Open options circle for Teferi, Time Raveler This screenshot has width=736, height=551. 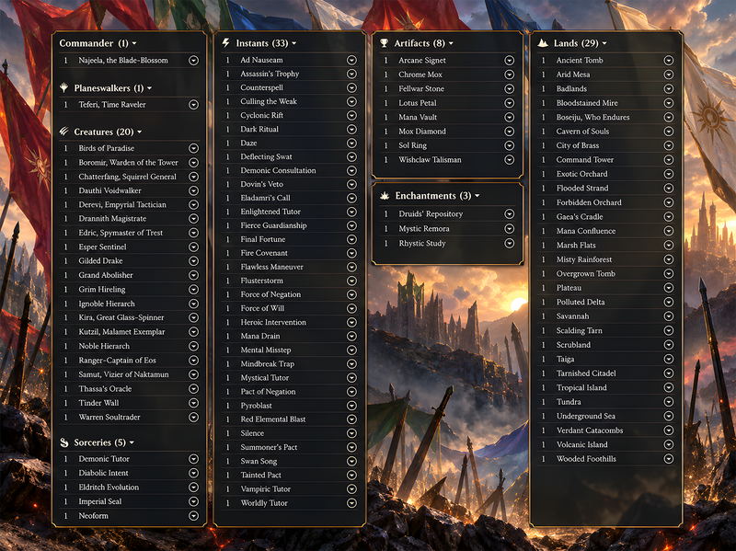point(193,105)
